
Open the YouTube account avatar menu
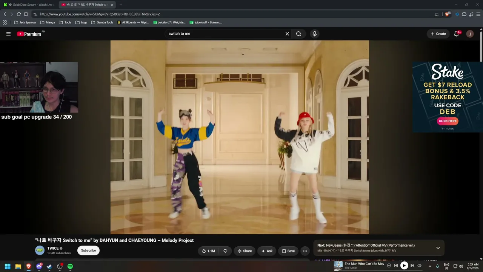[x=470, y=34]
